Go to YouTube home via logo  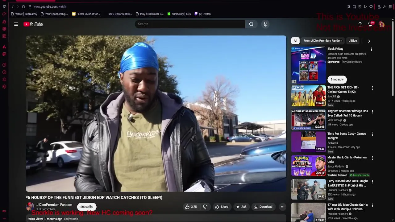(x=33, y=24)
